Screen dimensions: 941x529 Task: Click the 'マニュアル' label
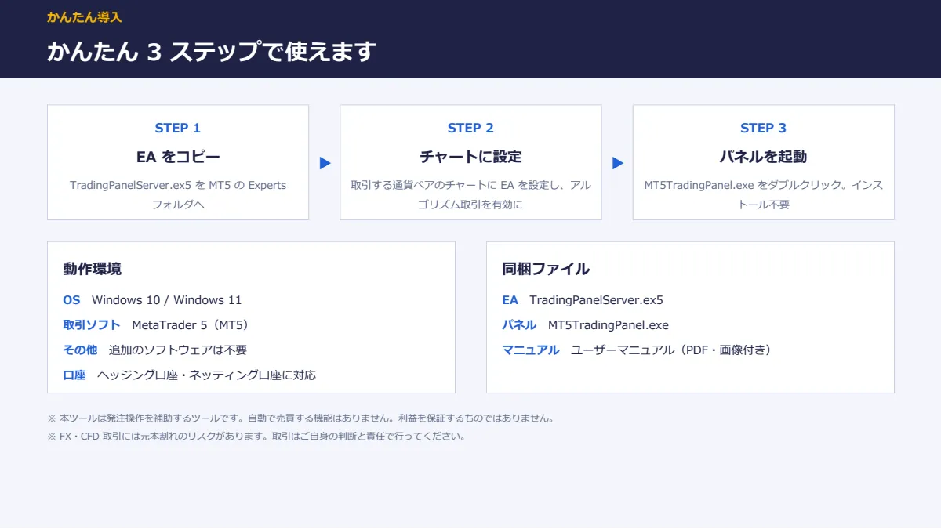point(531,350)
